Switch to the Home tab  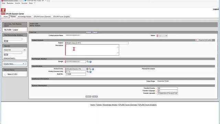5,17
